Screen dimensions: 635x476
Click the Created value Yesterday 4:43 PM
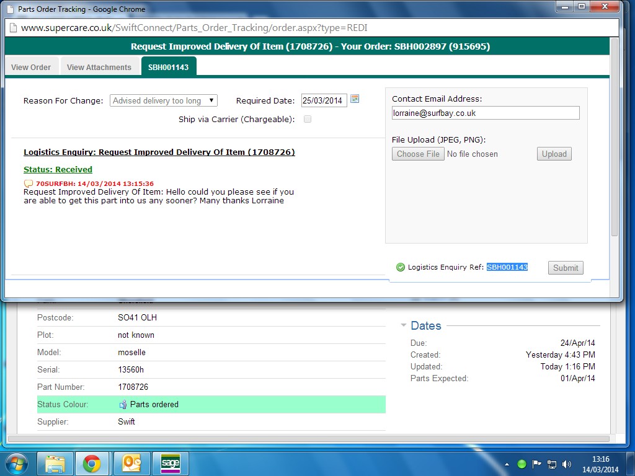(x=561, y=355)
